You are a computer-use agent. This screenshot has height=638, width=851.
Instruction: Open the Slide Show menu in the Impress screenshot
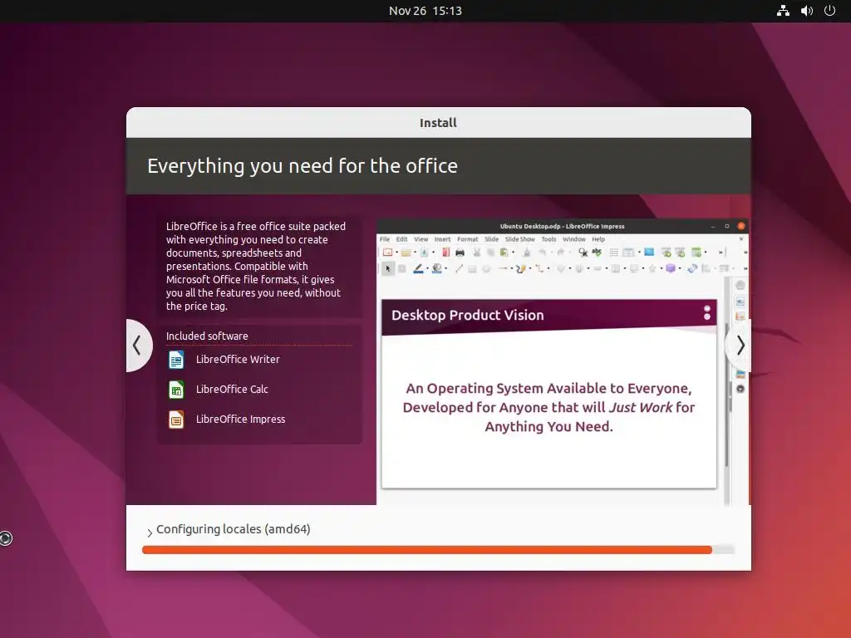[x=520, y=239]
